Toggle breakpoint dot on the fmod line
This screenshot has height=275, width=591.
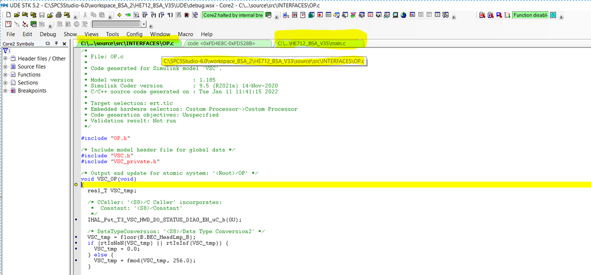point(76,260)
